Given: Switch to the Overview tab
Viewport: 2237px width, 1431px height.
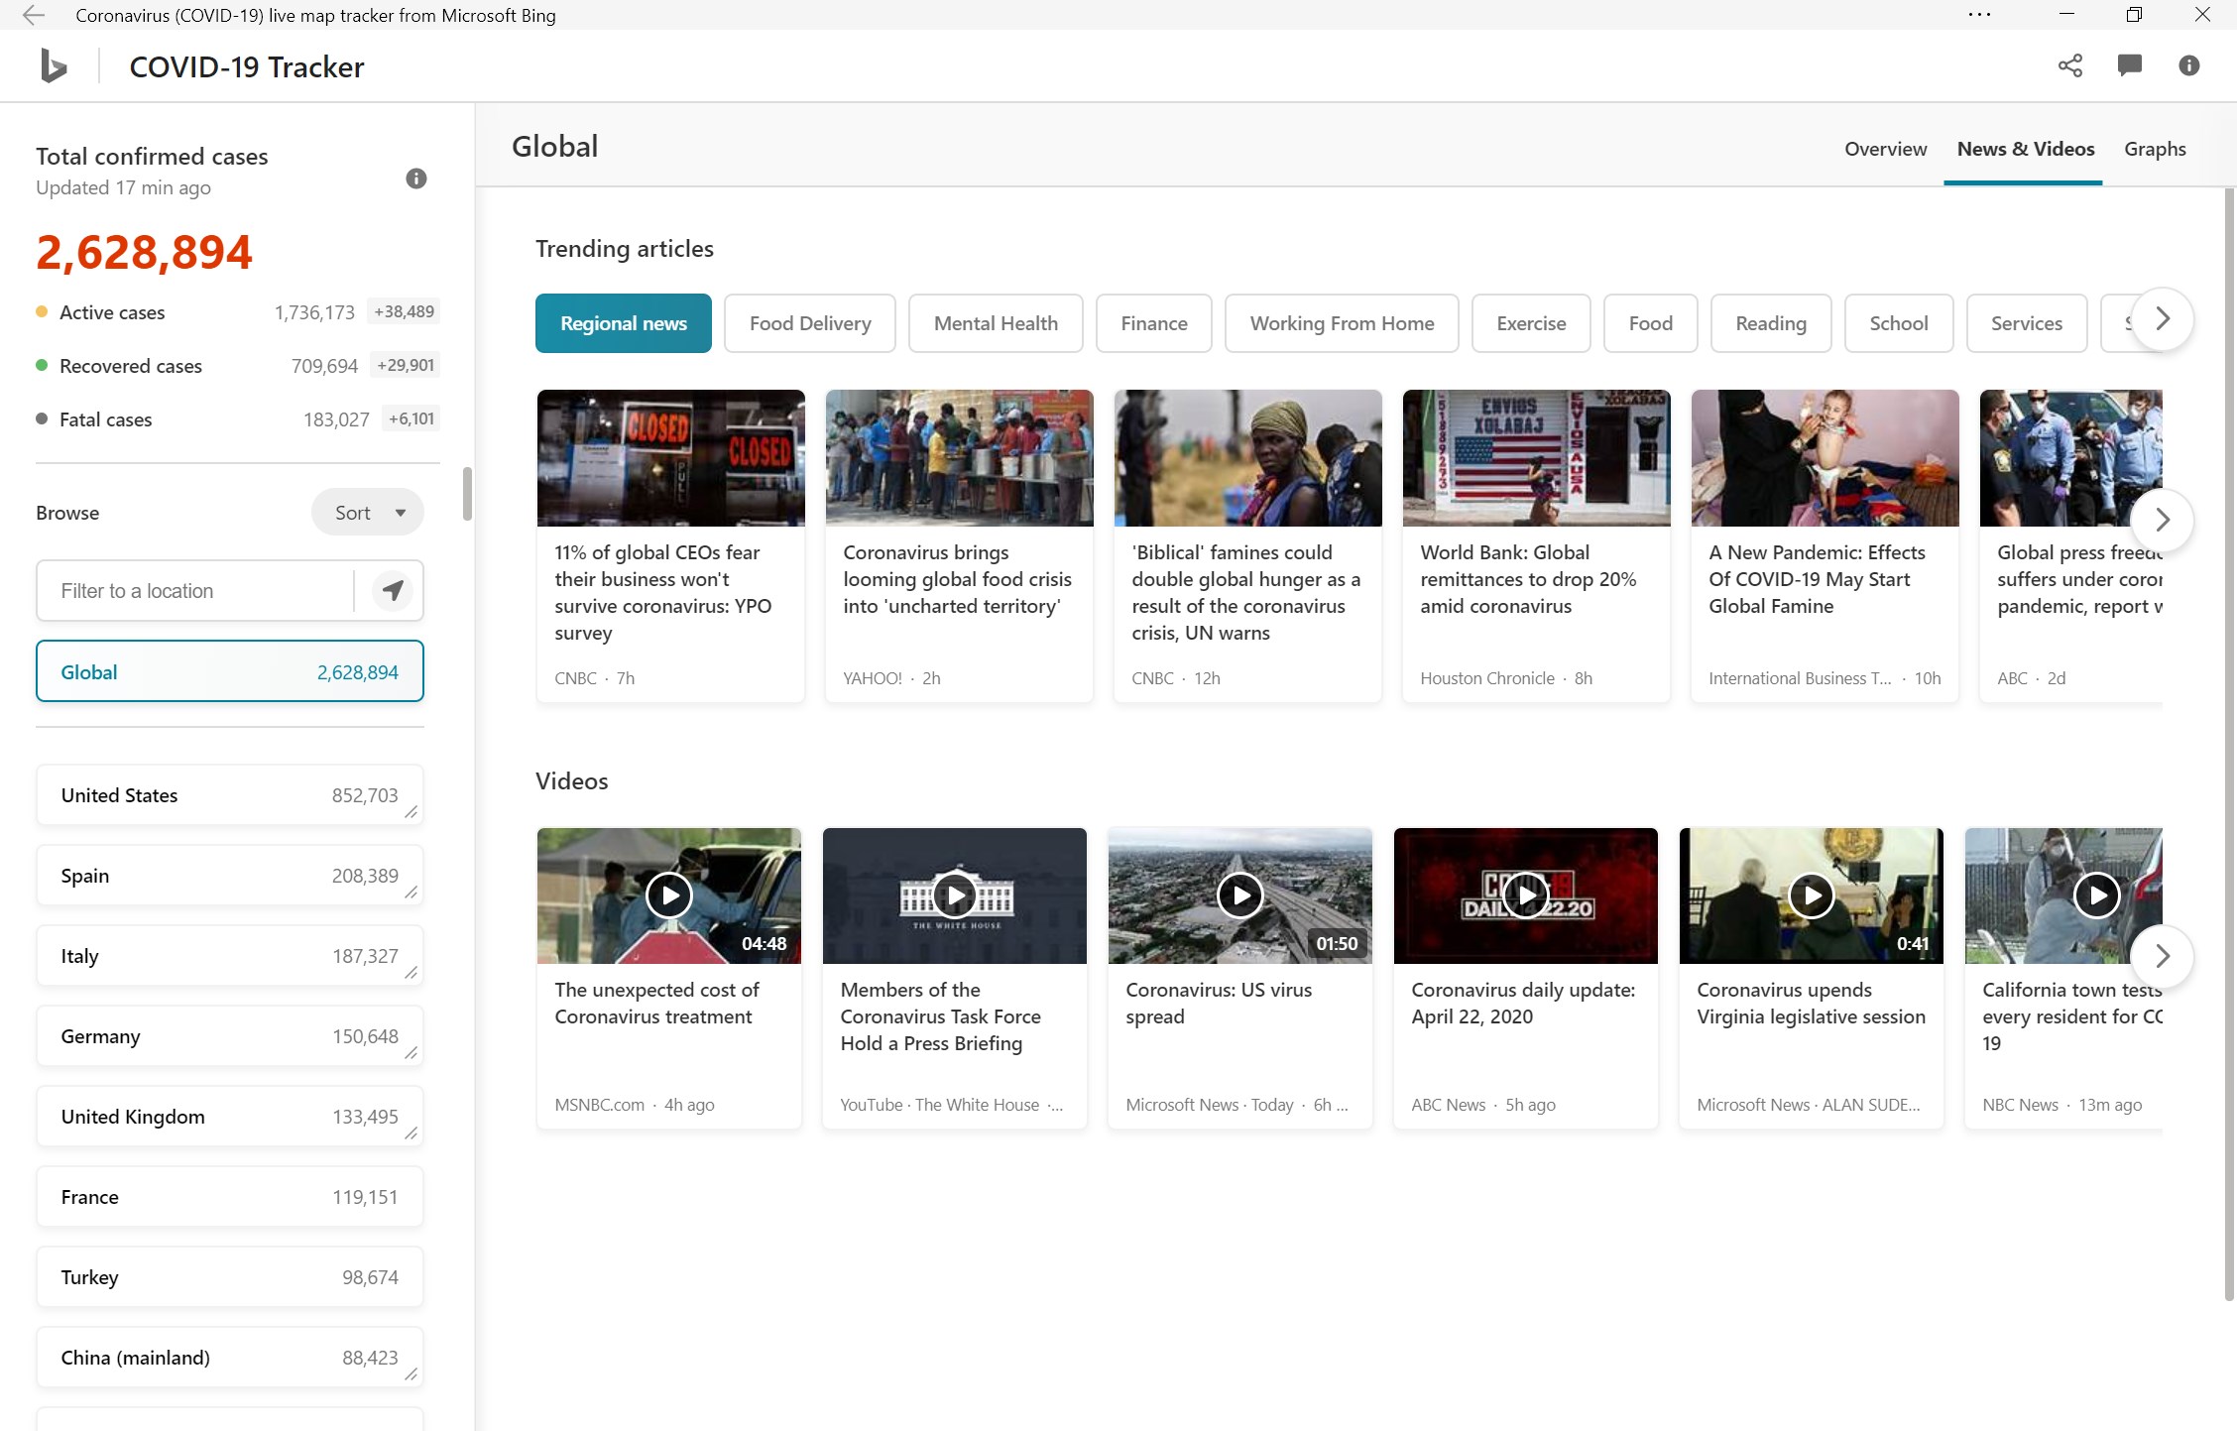Looking at the screenshot, I should (x=1885, y=149).
